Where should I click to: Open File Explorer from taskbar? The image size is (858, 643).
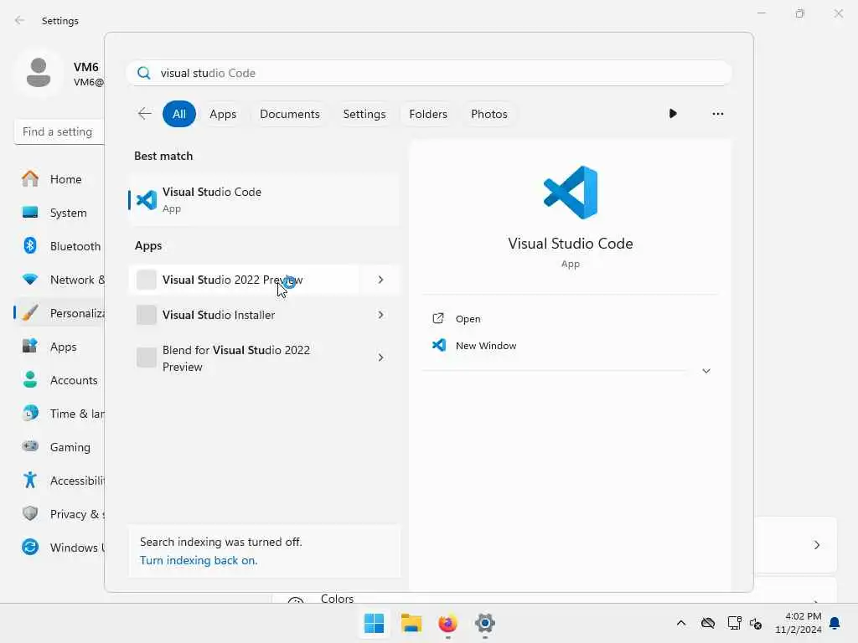(411, 623)
